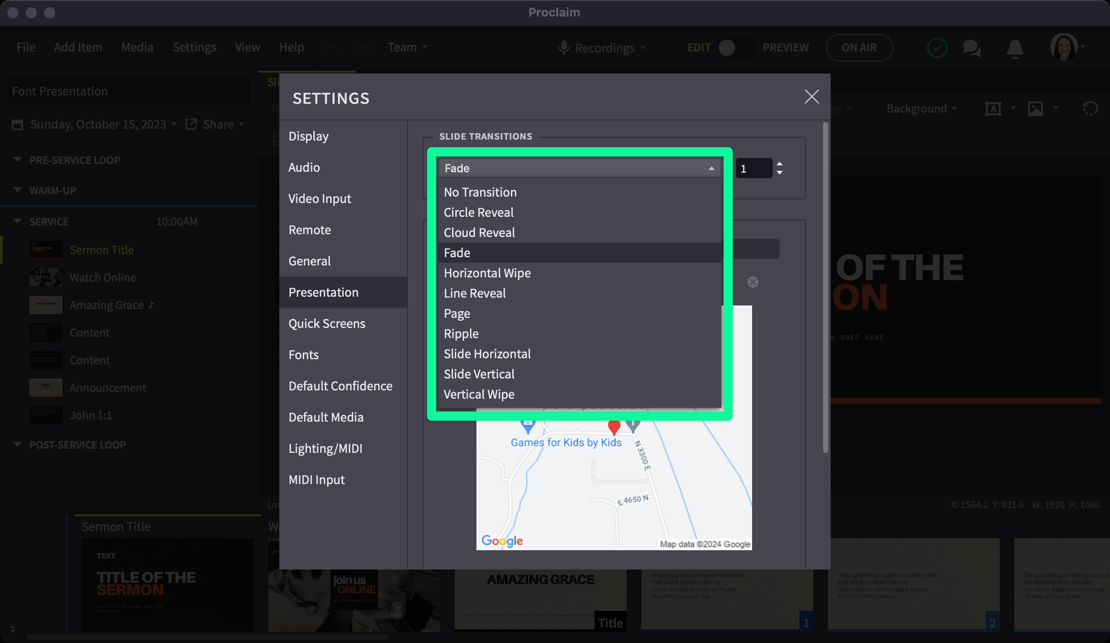This screenshot has height=643, width=1110.
Task: Collapse the Warm-Up section
Action: click(17, 190)
